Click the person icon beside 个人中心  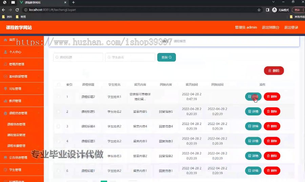(x=5, y=52)
